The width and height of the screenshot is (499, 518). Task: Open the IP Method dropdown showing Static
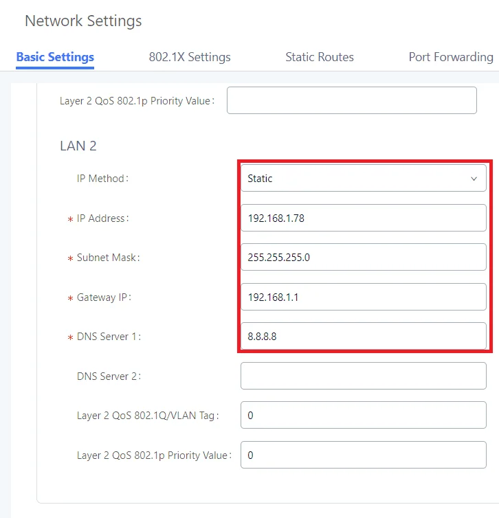[x=364, y=178]
